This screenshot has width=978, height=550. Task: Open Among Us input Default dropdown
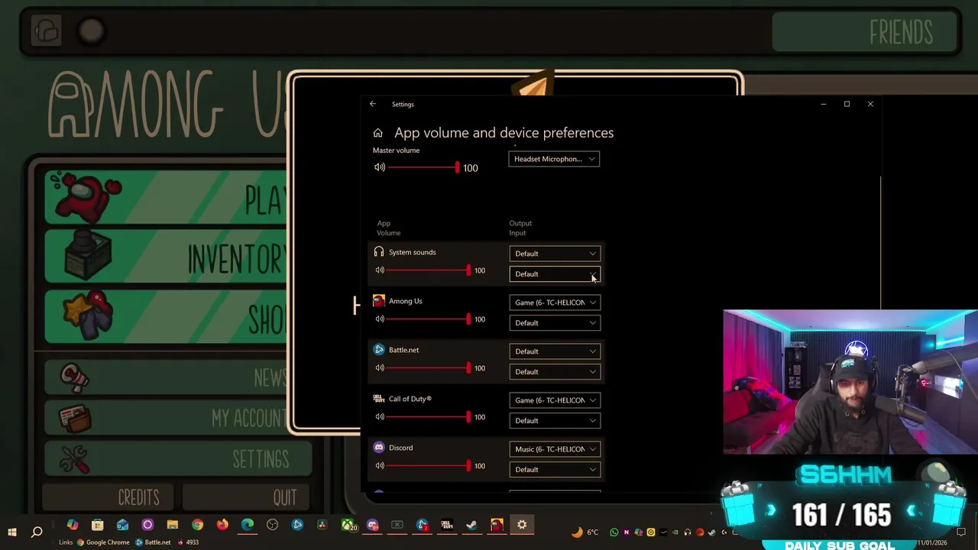[x=555, y=323]
